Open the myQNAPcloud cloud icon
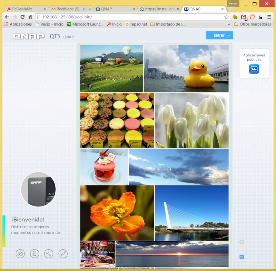Image resolution: width=276 pixels, height=271 pixels. coord(20,254)
